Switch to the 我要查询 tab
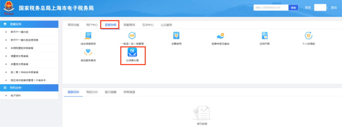Viewport: 342px width, 127px height. point(129,25)
